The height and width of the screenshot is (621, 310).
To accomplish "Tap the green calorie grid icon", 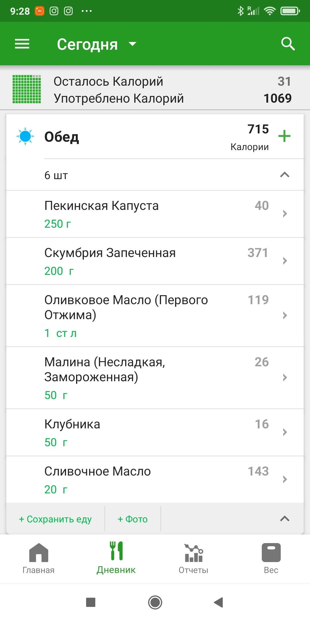I will click(x=27, y=89).
